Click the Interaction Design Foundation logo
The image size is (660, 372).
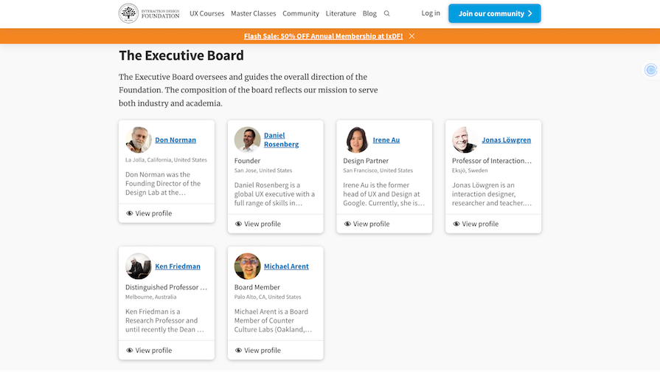pyautogui.click(x=149, y=13)
